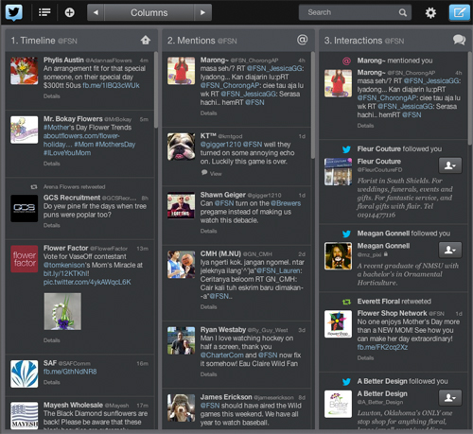Open fb.me/FK2cq2Xz link
Screen dimensions: 473x434
click(382, 347)
